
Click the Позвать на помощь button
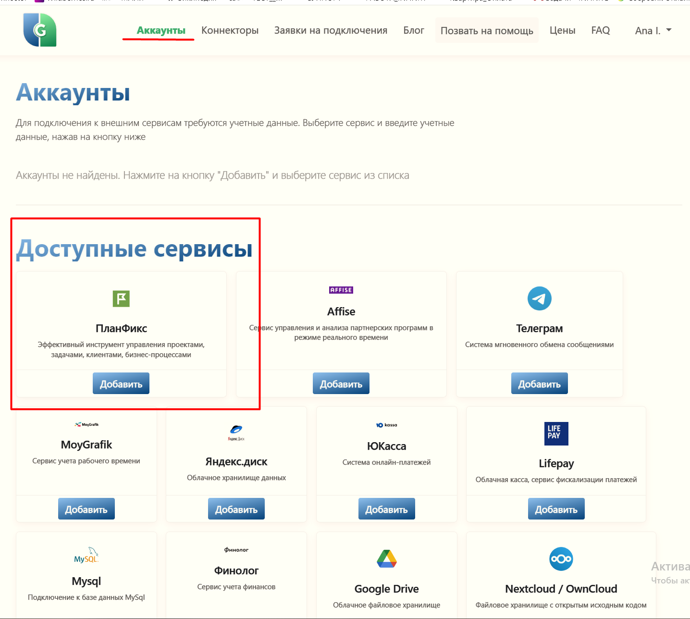coord(487,30)
